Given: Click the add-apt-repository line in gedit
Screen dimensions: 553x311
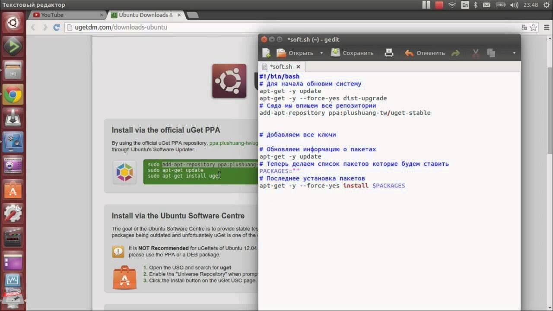Looking at the screenshot, I should point(345,113).
